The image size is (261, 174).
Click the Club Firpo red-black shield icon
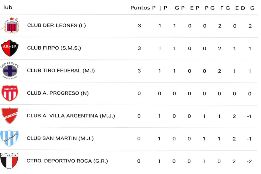pyautogui.click(x=10, y=48)
